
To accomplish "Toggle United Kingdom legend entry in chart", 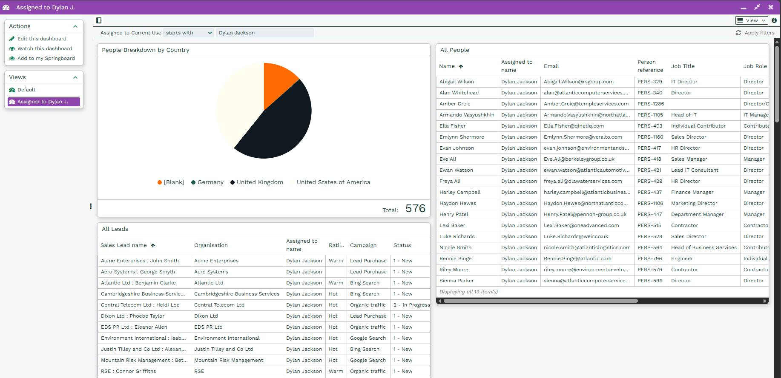I will click(256, 182).
